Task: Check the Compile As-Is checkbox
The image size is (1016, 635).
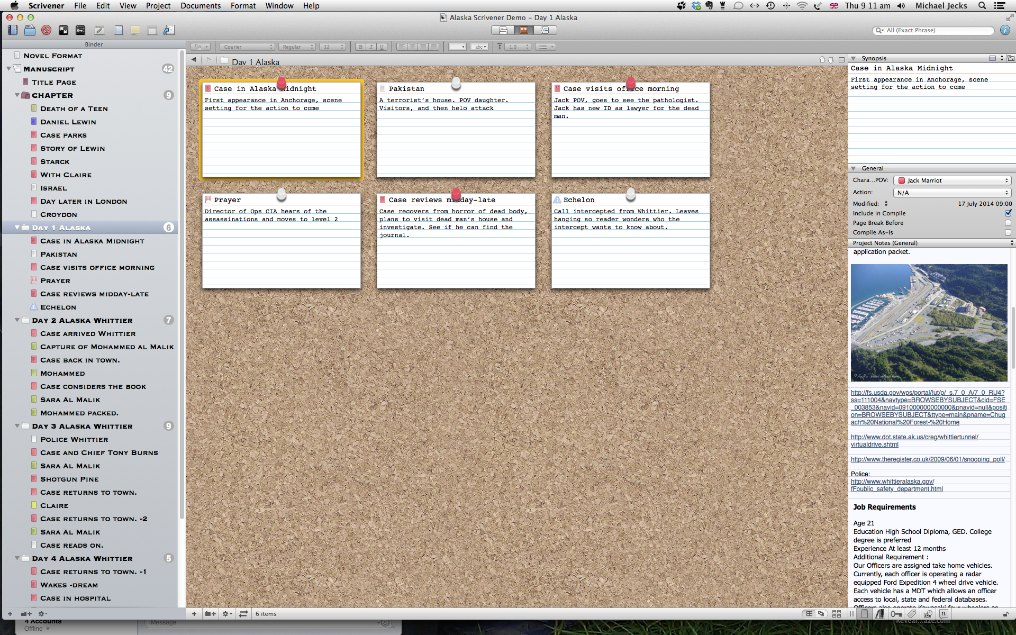Action: [x=1008, y=232]
